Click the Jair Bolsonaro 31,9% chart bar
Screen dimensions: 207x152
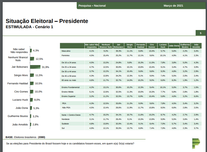click(35, 67)
